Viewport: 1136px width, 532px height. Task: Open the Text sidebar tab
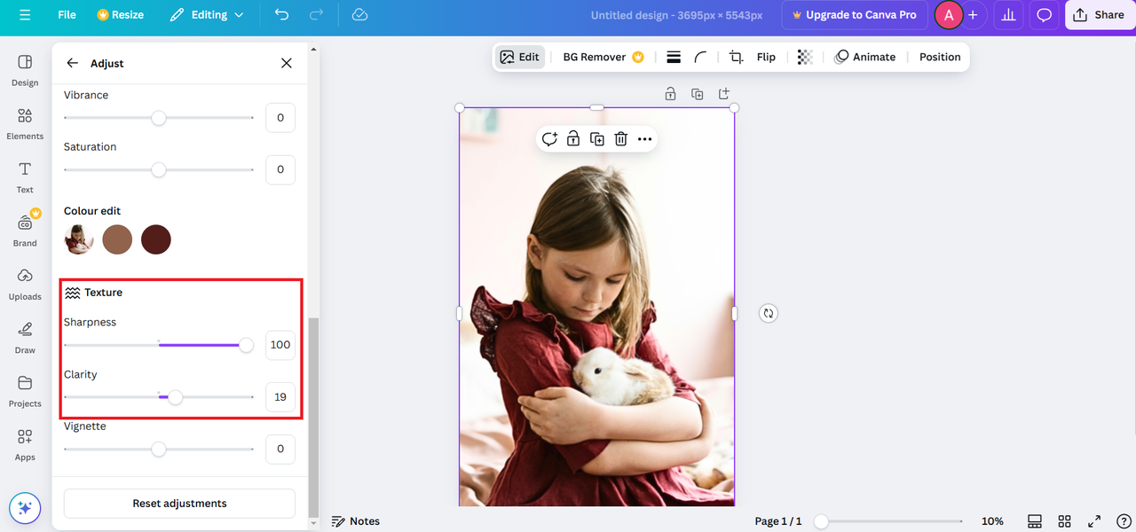(25, 177)
